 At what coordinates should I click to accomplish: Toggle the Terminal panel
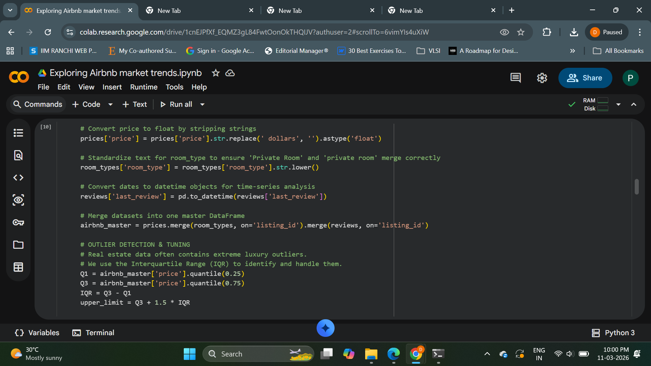[93, 333]
